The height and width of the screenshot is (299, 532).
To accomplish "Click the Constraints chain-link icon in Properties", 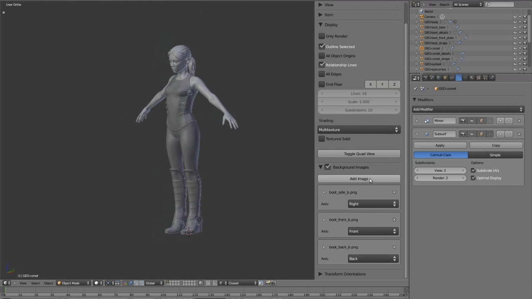I will coord(452,78).
